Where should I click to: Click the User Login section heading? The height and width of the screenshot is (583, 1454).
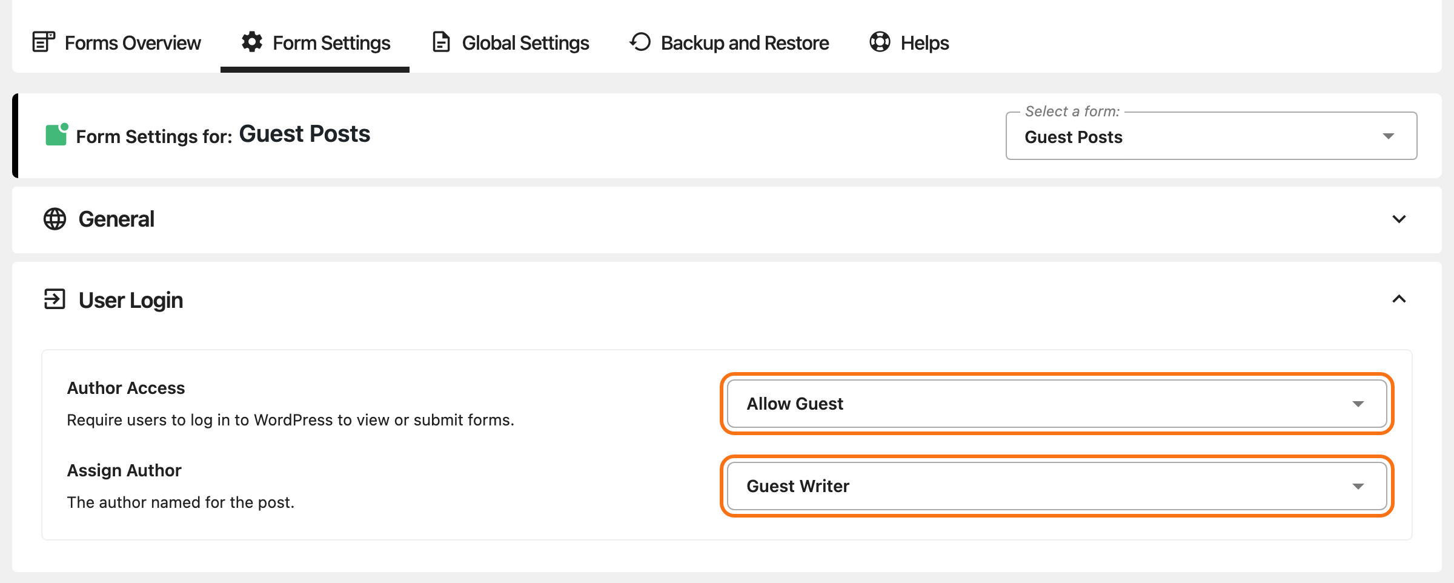click(131, 300)
